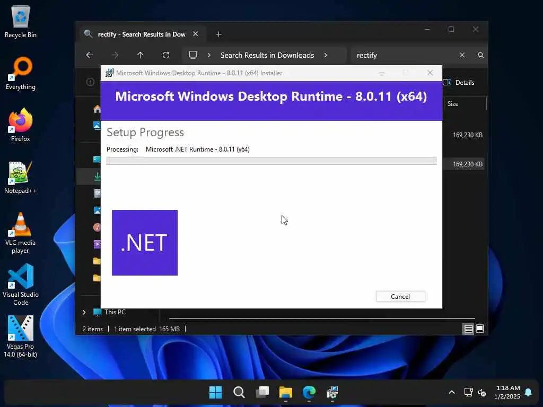Expand chevron after PC icon in address bar
543x407 pixels.
209,55
